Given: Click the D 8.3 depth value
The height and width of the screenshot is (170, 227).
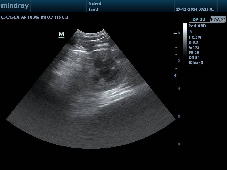Looking at the screenshot, I should pos(193,42).
